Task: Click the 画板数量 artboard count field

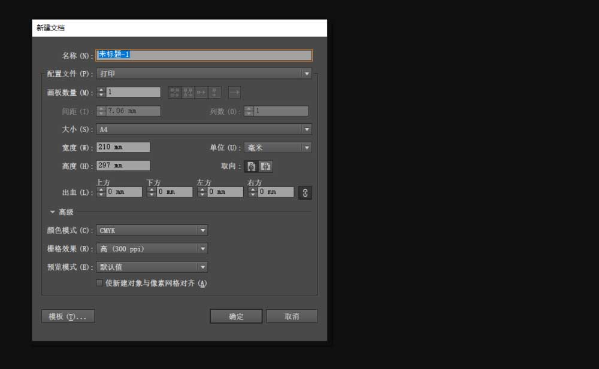Action: tap(133, 92)
